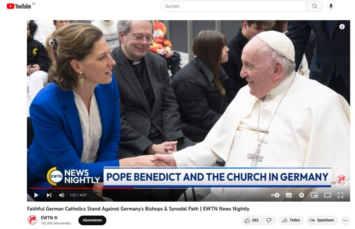Mute the video volume
This screenshot has height=229, width=355.
click(62, 195)
